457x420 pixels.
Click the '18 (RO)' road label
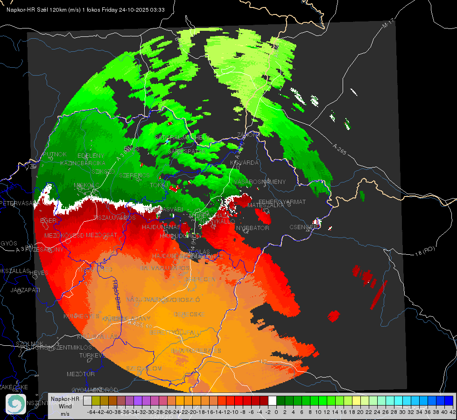coord(425,251)
